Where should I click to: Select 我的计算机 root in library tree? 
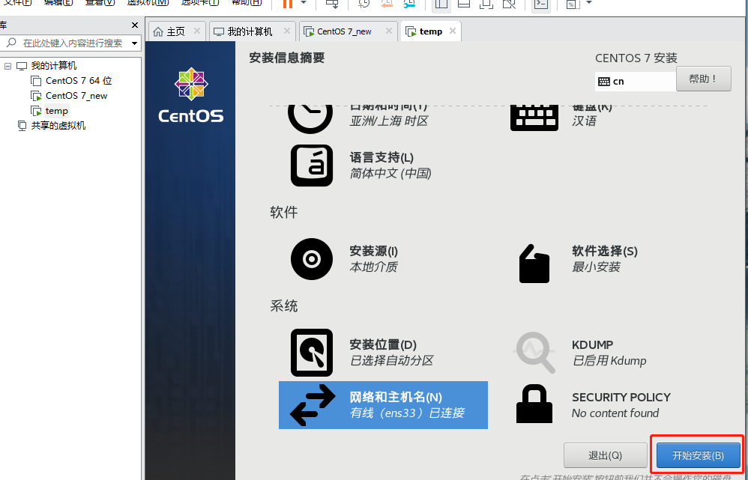coord(53,66)
